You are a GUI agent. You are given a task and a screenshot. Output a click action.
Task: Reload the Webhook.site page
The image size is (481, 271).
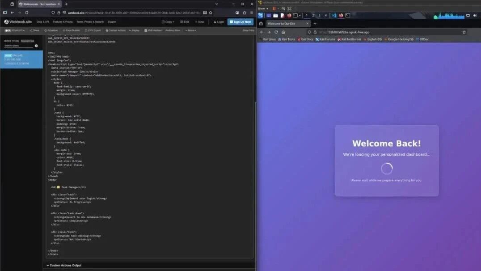[x=27, y=13]
